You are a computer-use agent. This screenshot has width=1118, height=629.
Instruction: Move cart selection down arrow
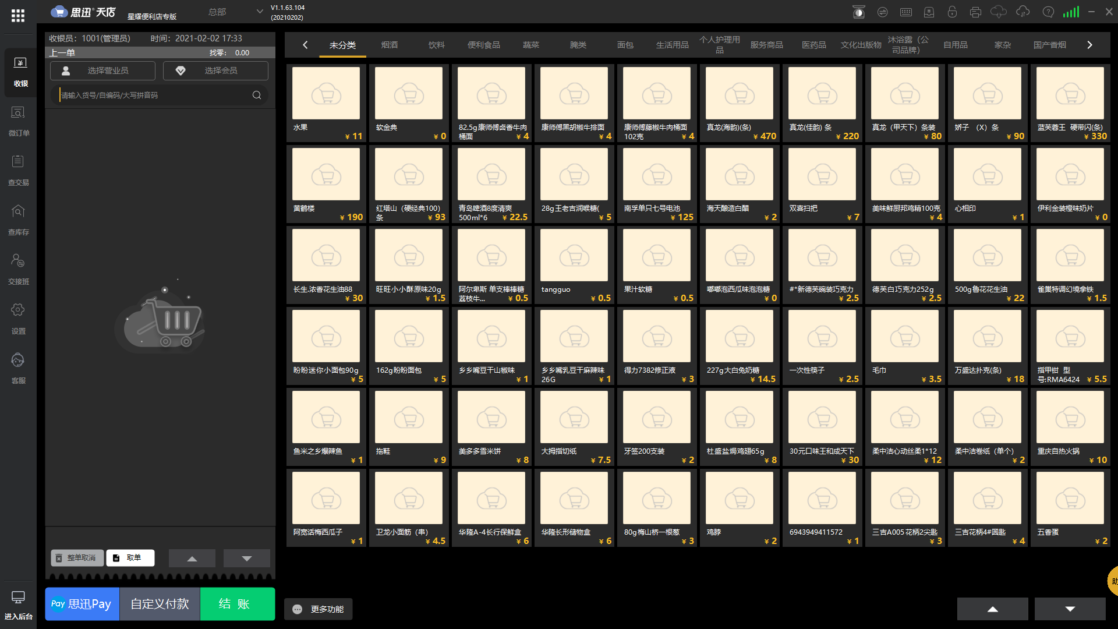click(247, 559)
